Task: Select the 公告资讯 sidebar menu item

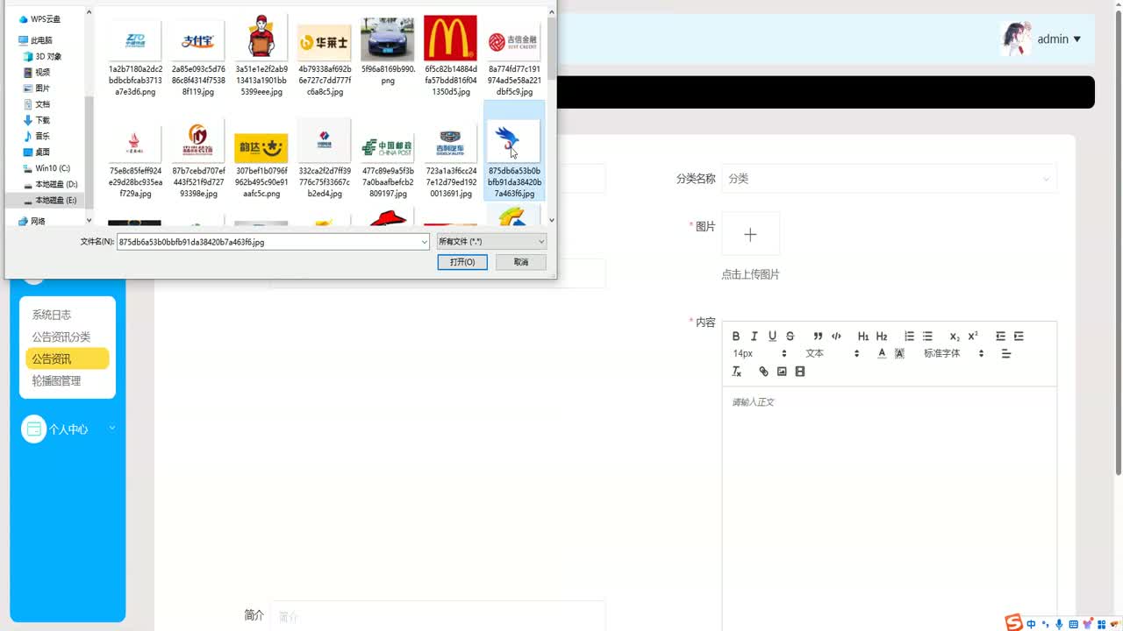Action: point(67,358)
